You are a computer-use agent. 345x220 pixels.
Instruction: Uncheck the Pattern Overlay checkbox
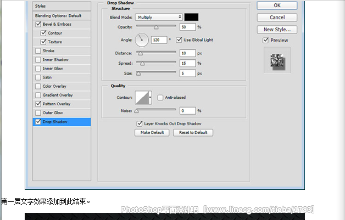[38, 104]
